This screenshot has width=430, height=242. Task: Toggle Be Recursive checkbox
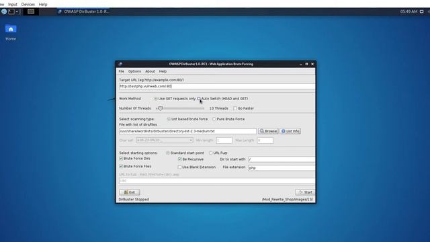pos(180,159)
